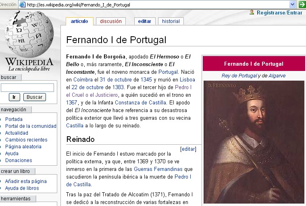This screenshot has height=206, width=306.
Task: Open the Actualidad sidebar link
Action: [17, 133]
